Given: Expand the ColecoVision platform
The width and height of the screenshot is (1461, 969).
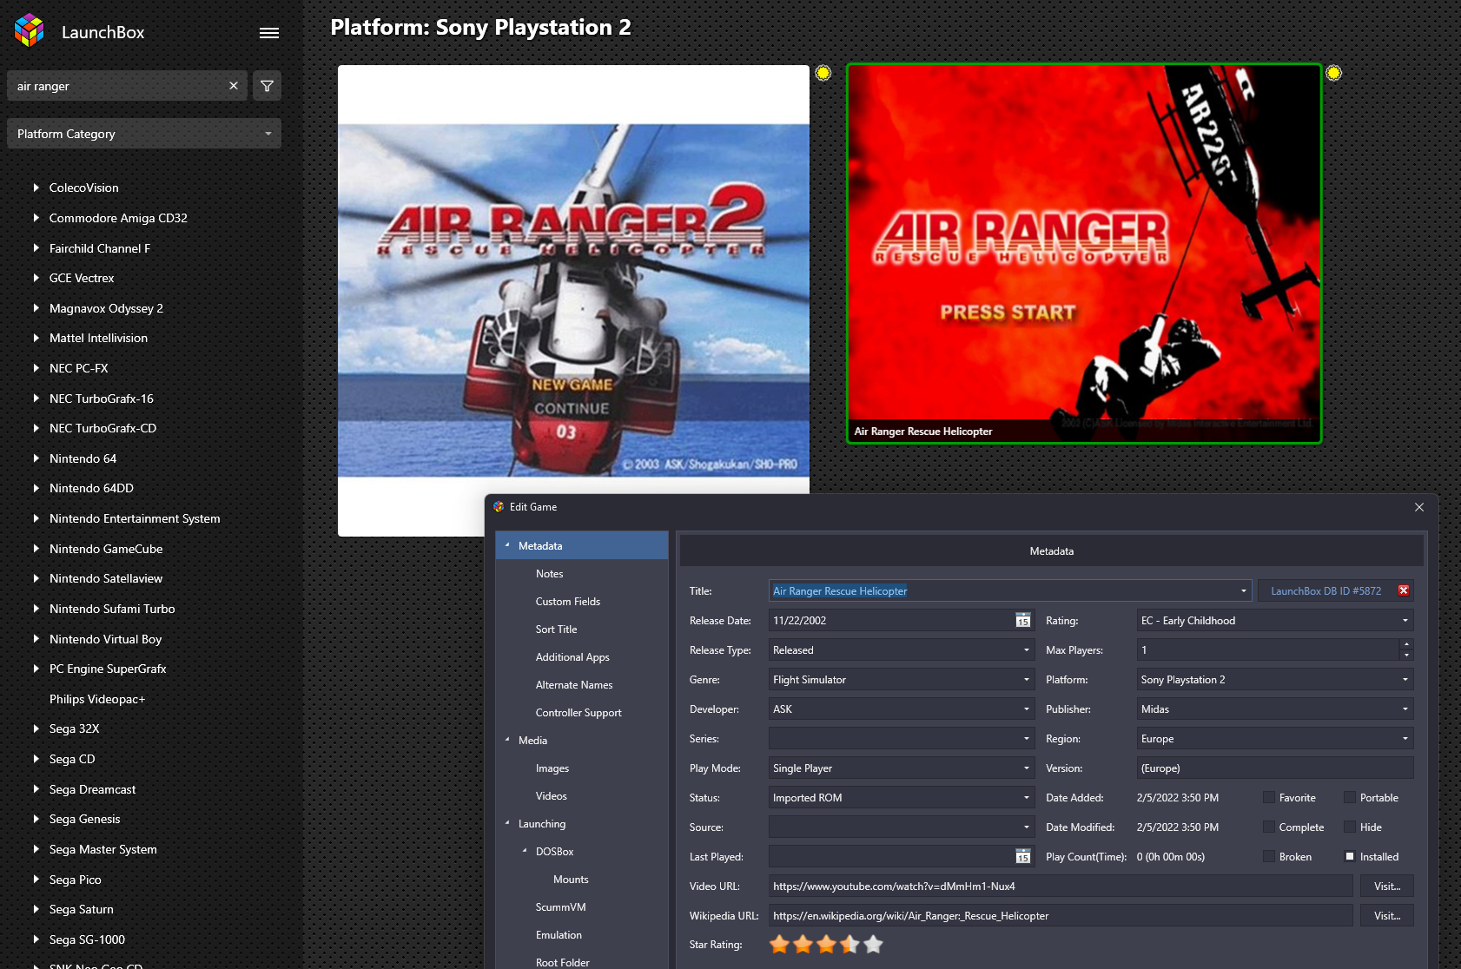Looking at the screenshot, I should 36,188.
